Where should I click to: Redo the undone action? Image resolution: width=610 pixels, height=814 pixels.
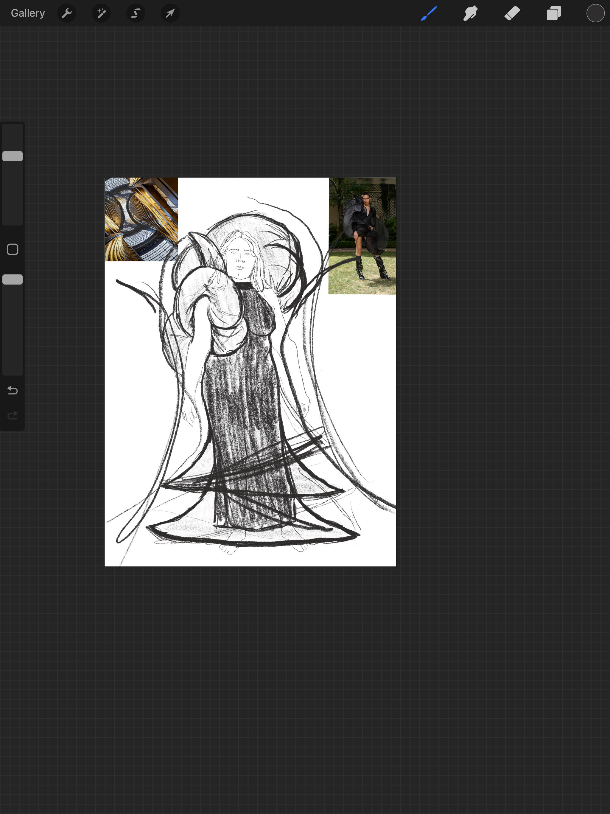[x=13, y=415]
